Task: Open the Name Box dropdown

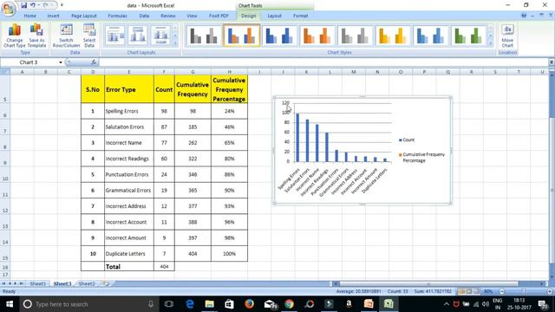Action: coord(61,62)
